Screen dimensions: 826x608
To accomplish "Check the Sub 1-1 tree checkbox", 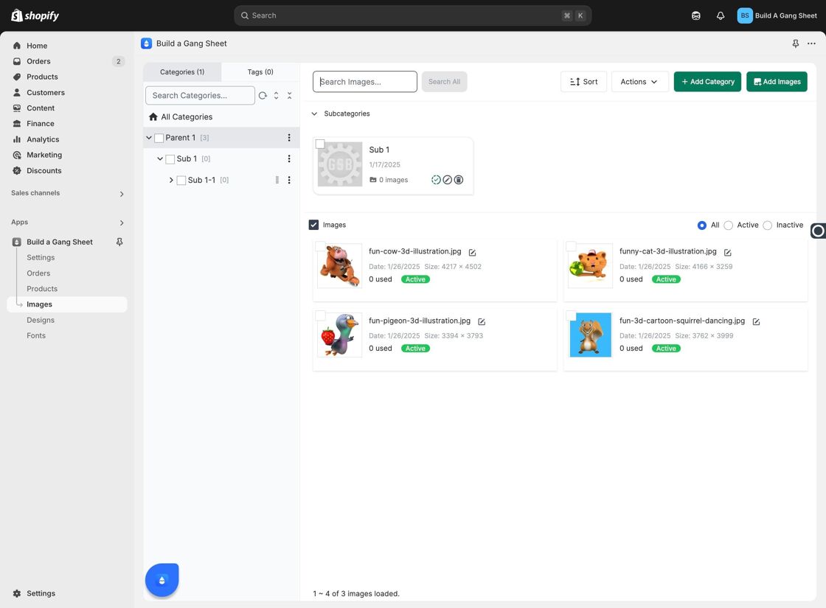I will pyautogui.click(x=181, y=180).
